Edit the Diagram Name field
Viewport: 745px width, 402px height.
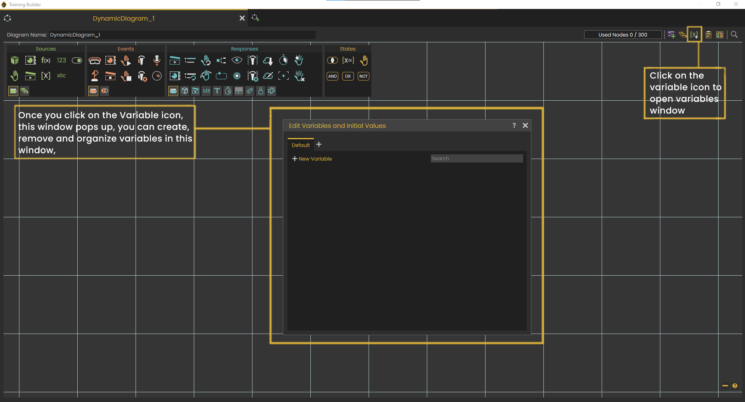[x=182, y=35]
